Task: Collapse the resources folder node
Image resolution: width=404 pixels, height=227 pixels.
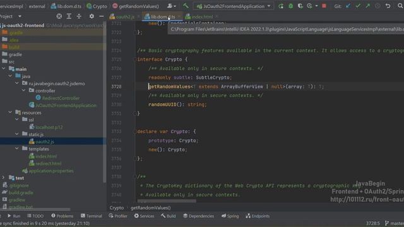Action: pyautogui.click(x=10, y=112)
